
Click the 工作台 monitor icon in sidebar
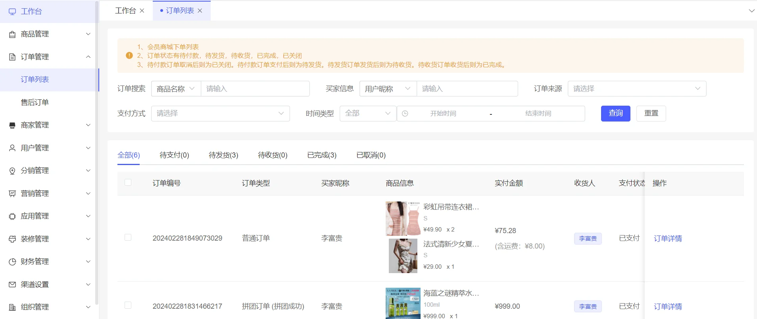click(x=12, y=11)
